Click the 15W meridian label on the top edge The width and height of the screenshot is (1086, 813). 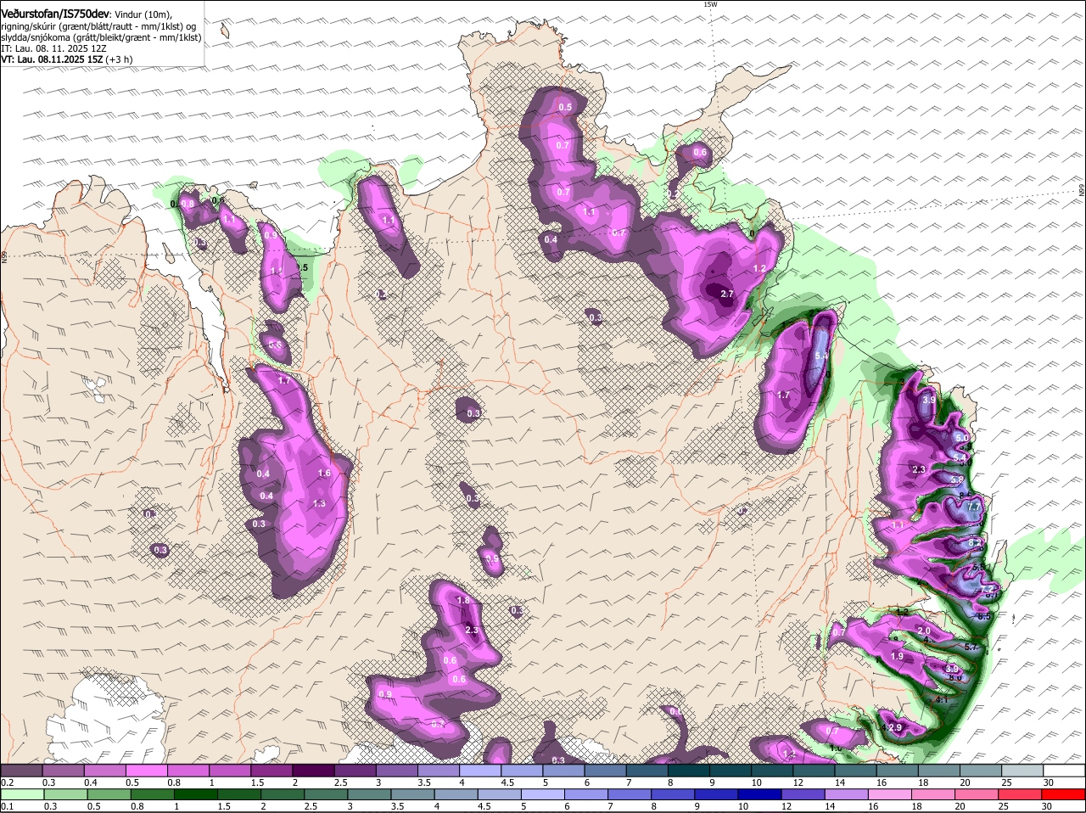pyautogui.click(x=710, y=4)
